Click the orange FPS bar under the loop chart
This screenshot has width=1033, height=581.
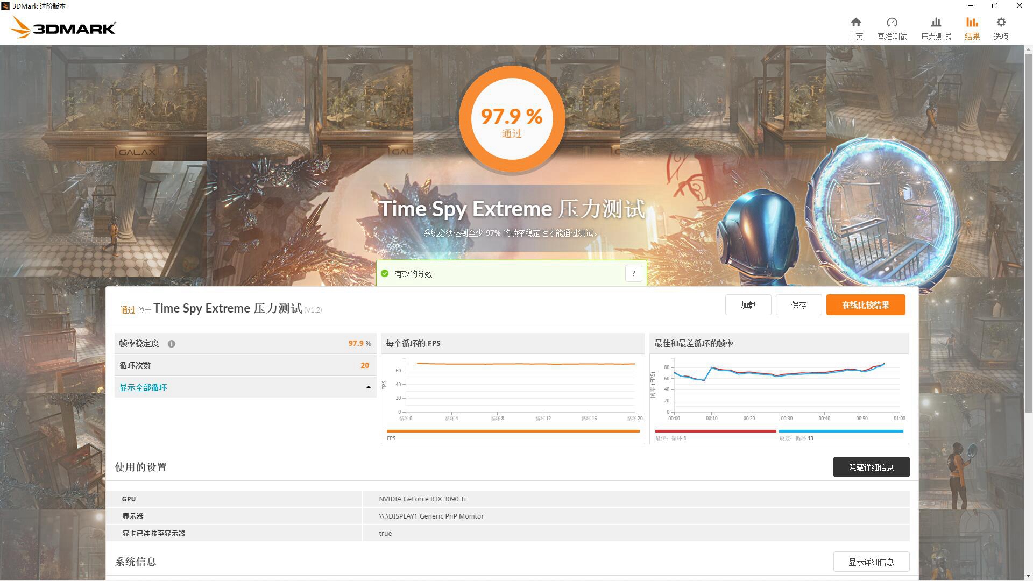pos(511,430)
